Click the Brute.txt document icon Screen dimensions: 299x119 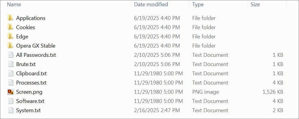pos(11,64)
